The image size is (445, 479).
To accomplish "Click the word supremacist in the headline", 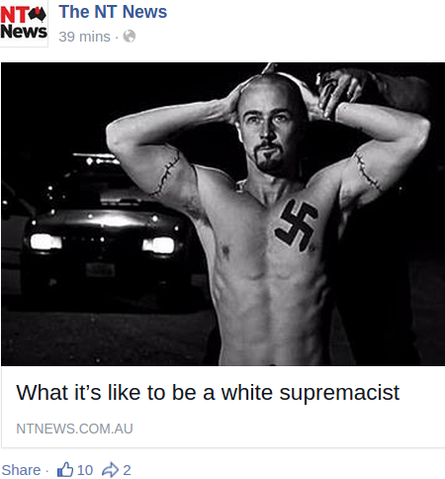I will pos(339,394).
